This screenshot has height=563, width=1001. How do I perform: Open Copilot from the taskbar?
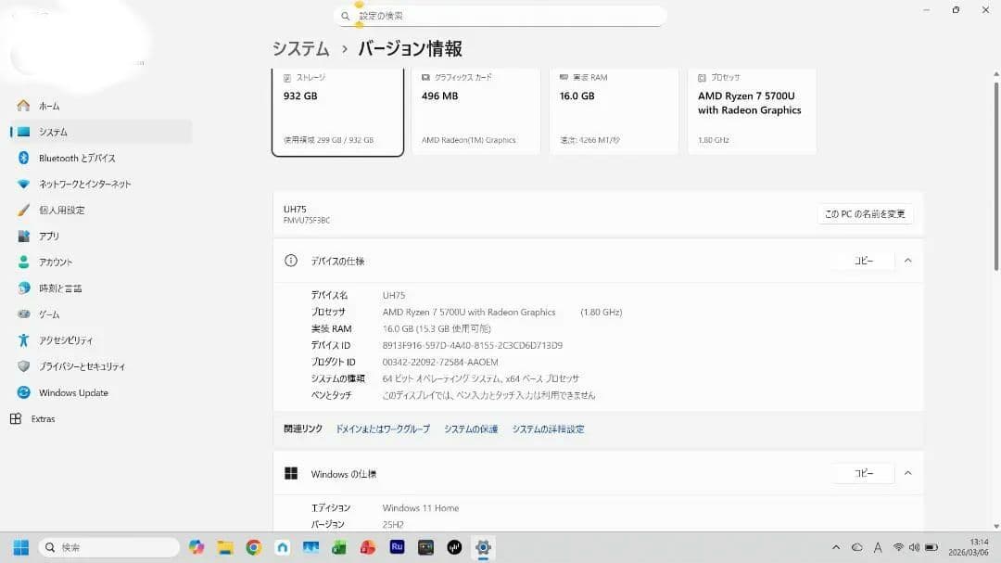click(x=196, y=547)
